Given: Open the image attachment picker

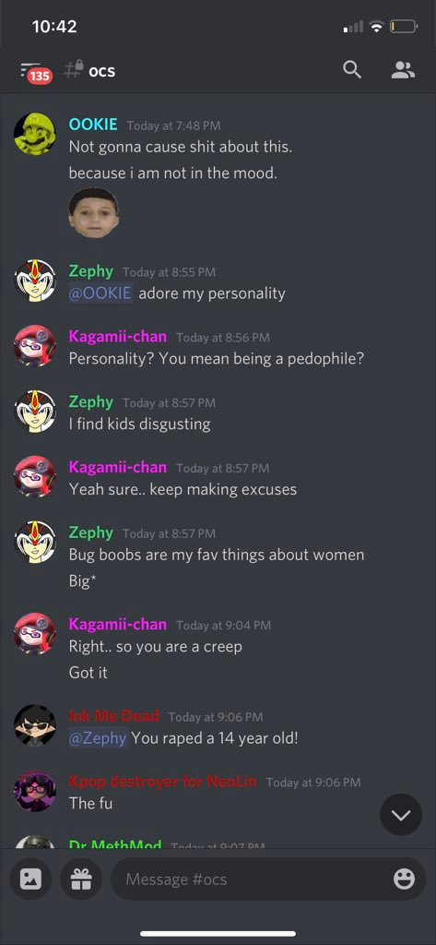Looking at the screenshot, I should (x=30, y=879).
